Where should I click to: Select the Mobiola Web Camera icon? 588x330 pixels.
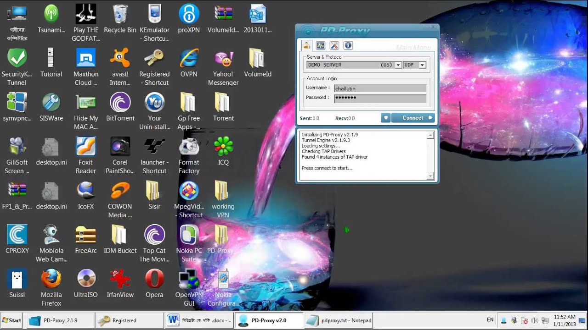click(51, 243)
